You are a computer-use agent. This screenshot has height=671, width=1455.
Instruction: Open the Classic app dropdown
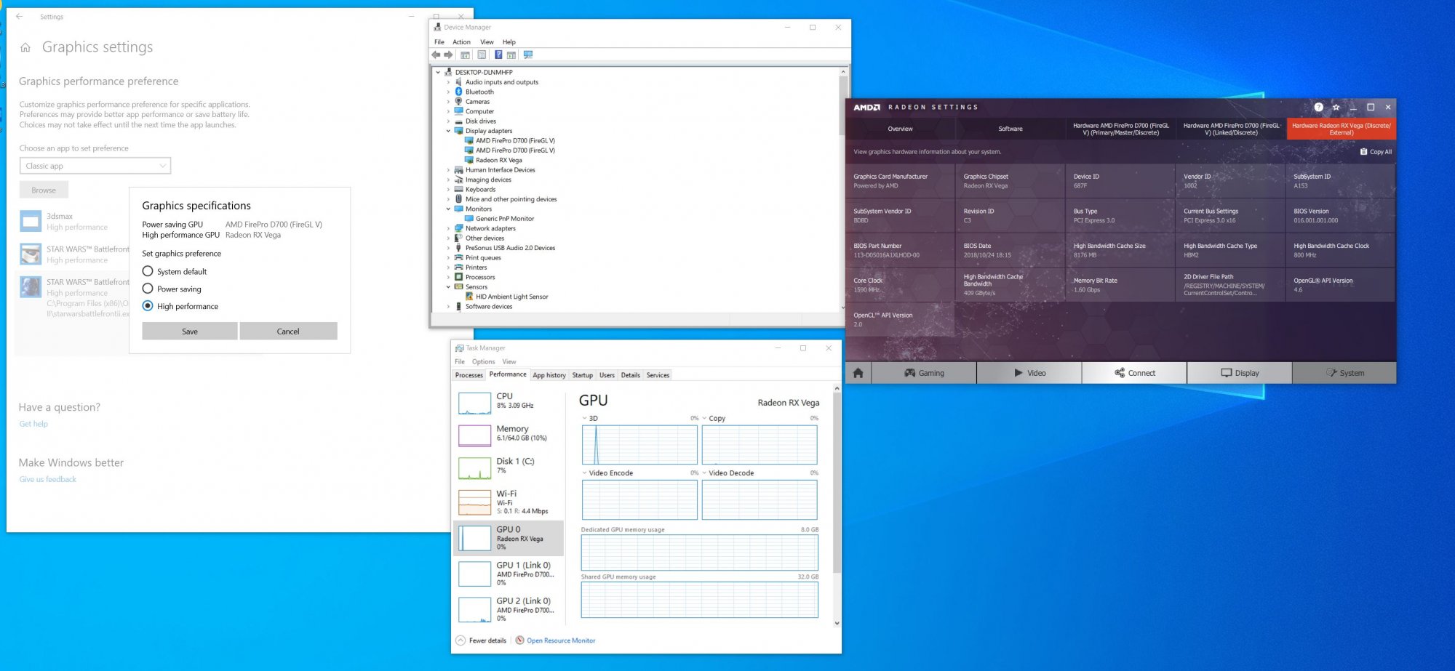tap(95, 166)
